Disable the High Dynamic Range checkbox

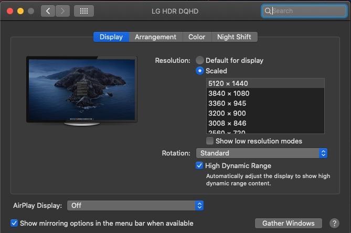(199, 165)
